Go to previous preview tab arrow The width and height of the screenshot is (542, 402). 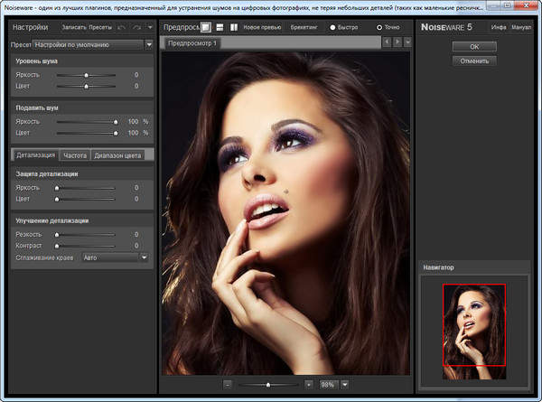coord(387,42)
